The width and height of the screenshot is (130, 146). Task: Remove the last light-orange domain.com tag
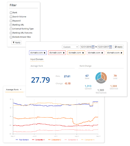[122, 53]
